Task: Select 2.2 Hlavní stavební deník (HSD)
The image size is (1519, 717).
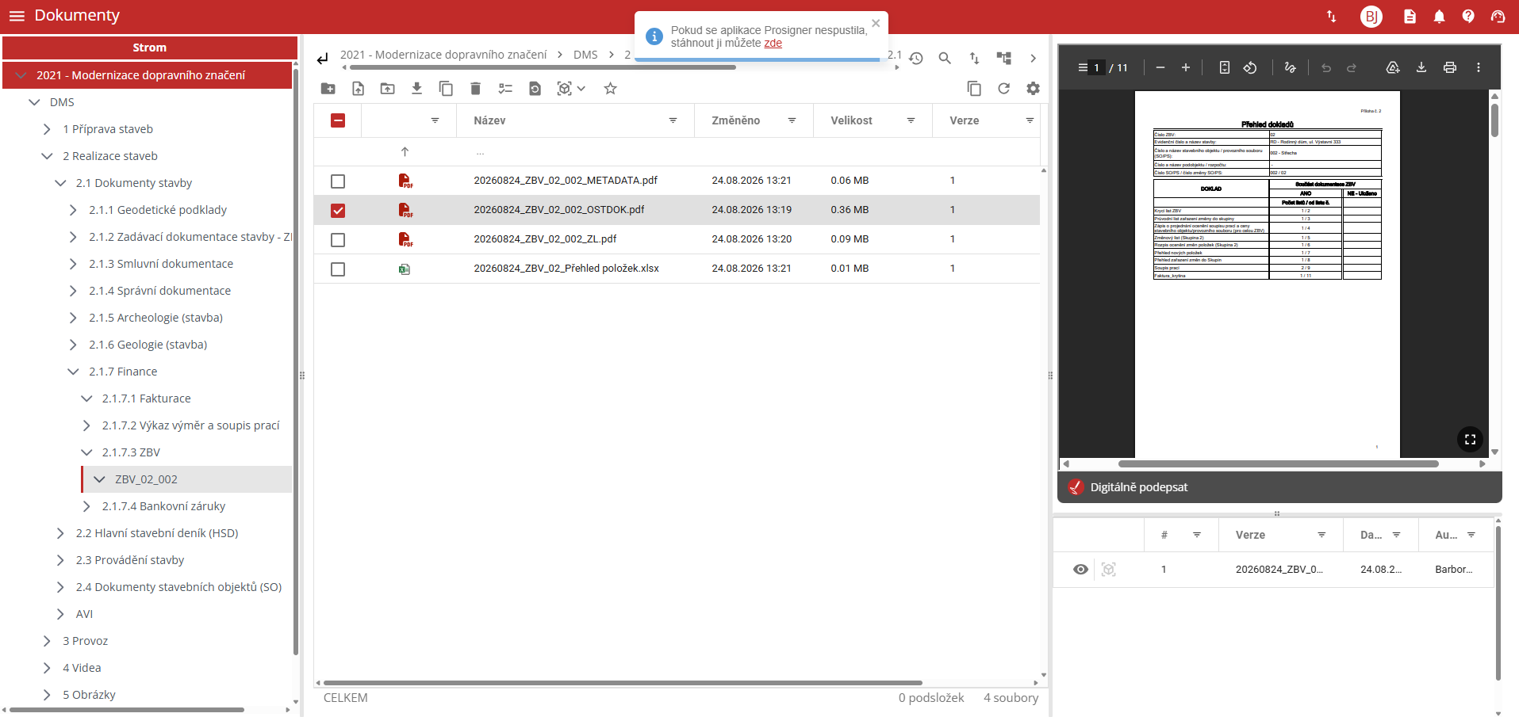Action: point(157,533)
